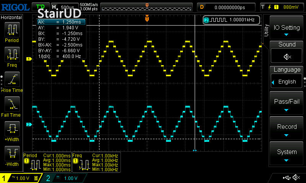The image size is (306, 183).
Task: Change Language from English
Action: coord(287,82)
